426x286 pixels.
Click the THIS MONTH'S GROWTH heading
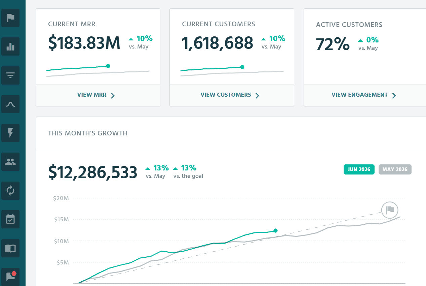point(88,133)
